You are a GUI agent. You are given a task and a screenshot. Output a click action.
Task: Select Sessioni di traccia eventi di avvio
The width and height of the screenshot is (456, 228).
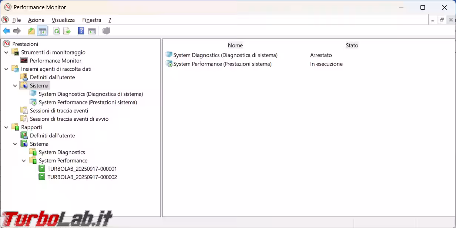69,119
